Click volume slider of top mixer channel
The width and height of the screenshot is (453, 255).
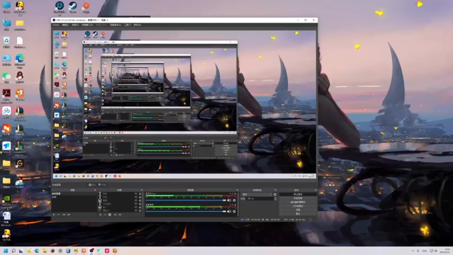[186, 201]
